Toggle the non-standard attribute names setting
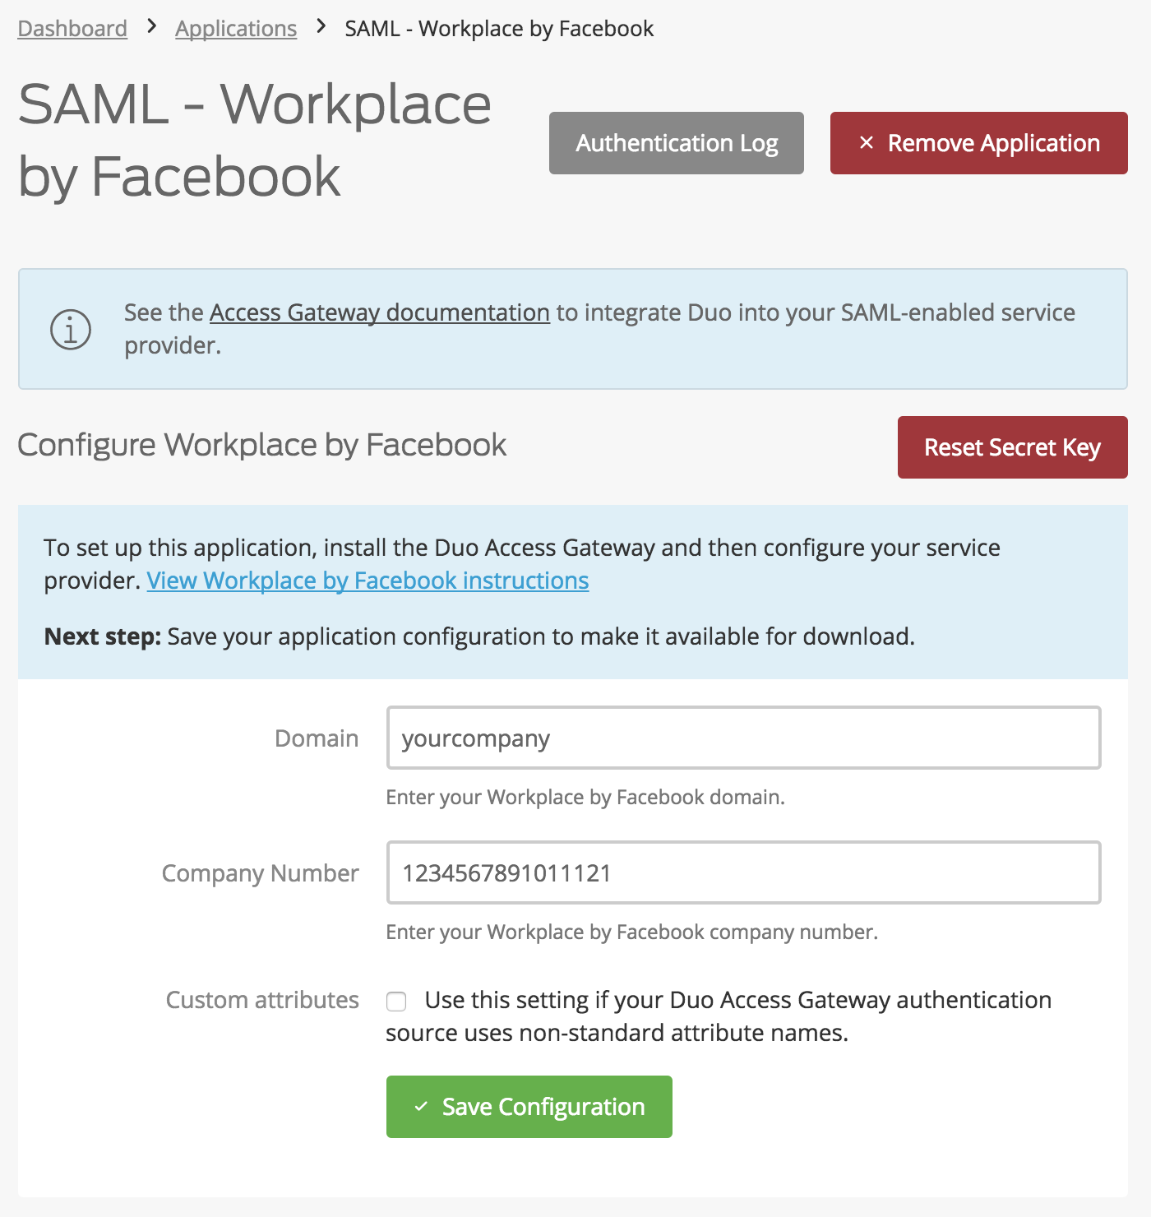Image resolution: width=1151 pixels, height=1217 pixels. (x=396, y=1001)
